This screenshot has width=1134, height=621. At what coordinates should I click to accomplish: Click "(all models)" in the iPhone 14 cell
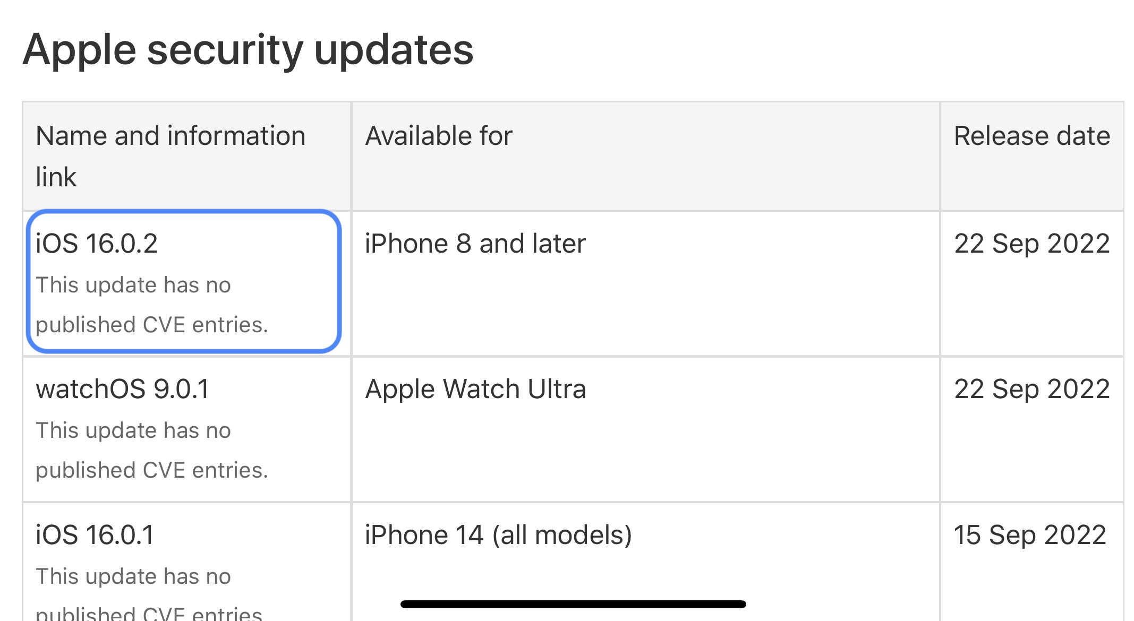(562, 535)
